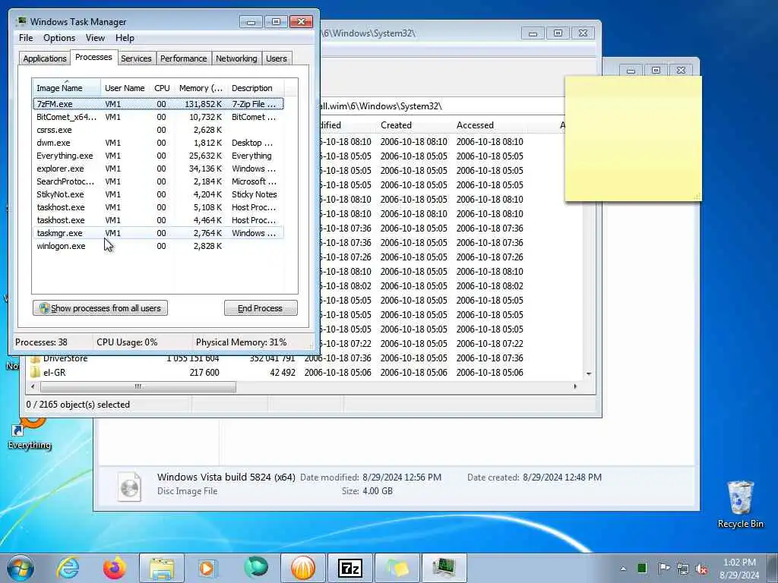Click the disc image file icon
This screenshot has height=583, width=778.
(x=130, y=487)
